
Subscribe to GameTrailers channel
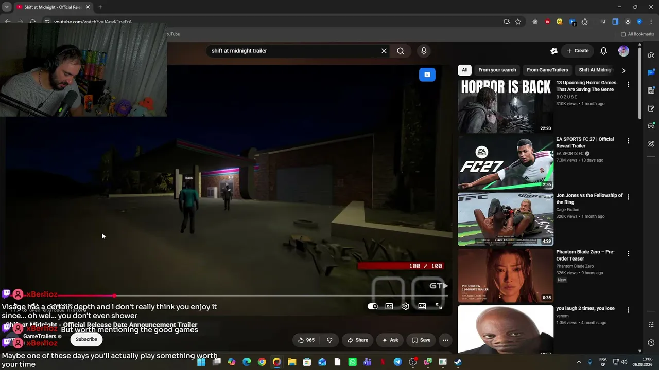point(86,339)
